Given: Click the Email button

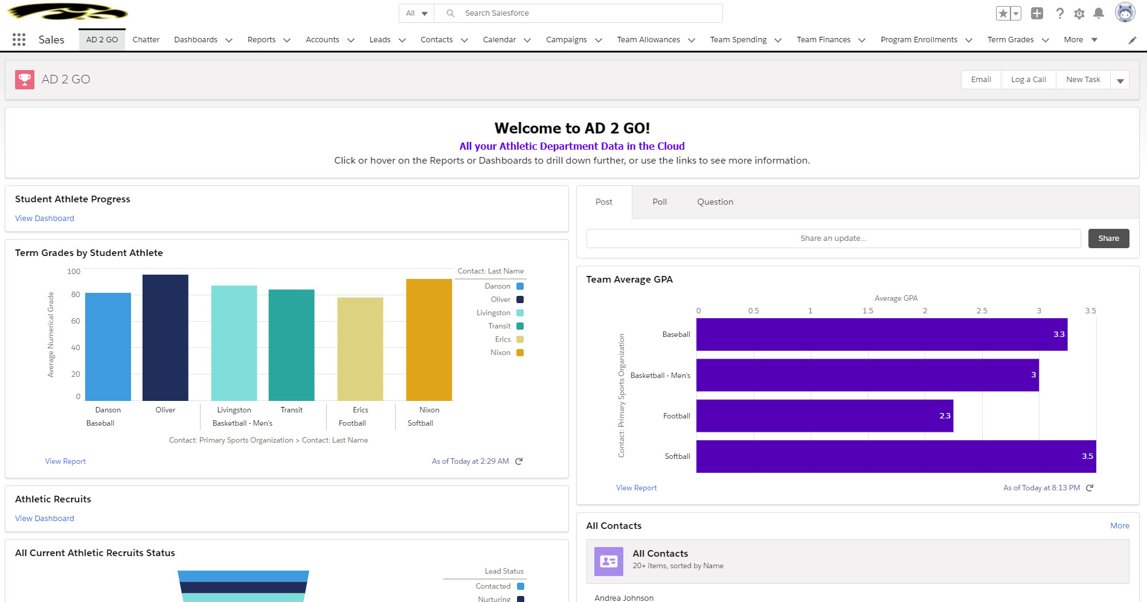Looking at the screenshot, I should (x=981, y=80).
